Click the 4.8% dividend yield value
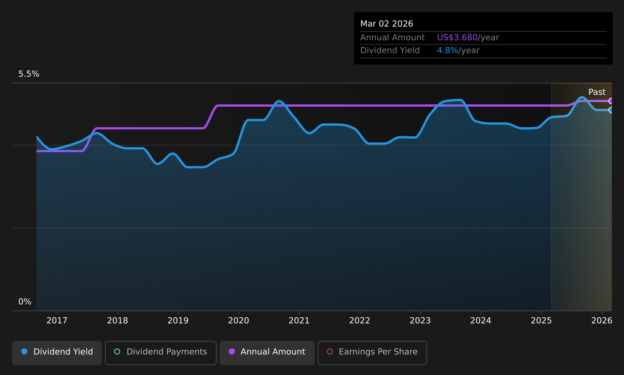Image resolution: width=624 pixels, height=375 pixels. click(448, 50)
